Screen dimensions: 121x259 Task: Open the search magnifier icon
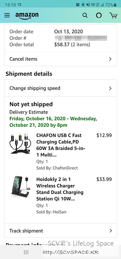point(85,15)
